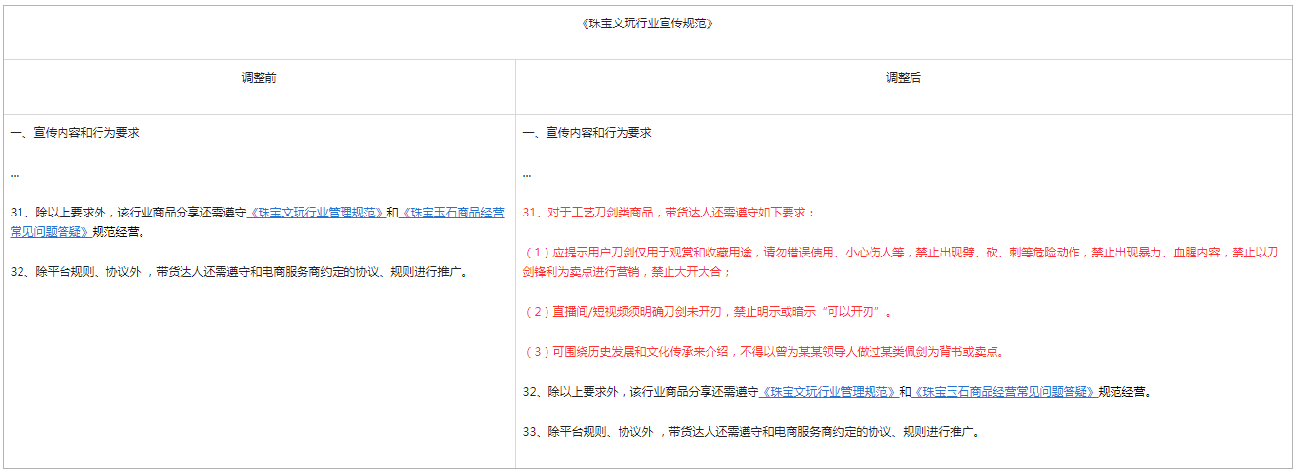The image size is (1296, 472).
Task: Click heading 一、宣传内容和行为要求 under 调整后
Action: point(587,132)
